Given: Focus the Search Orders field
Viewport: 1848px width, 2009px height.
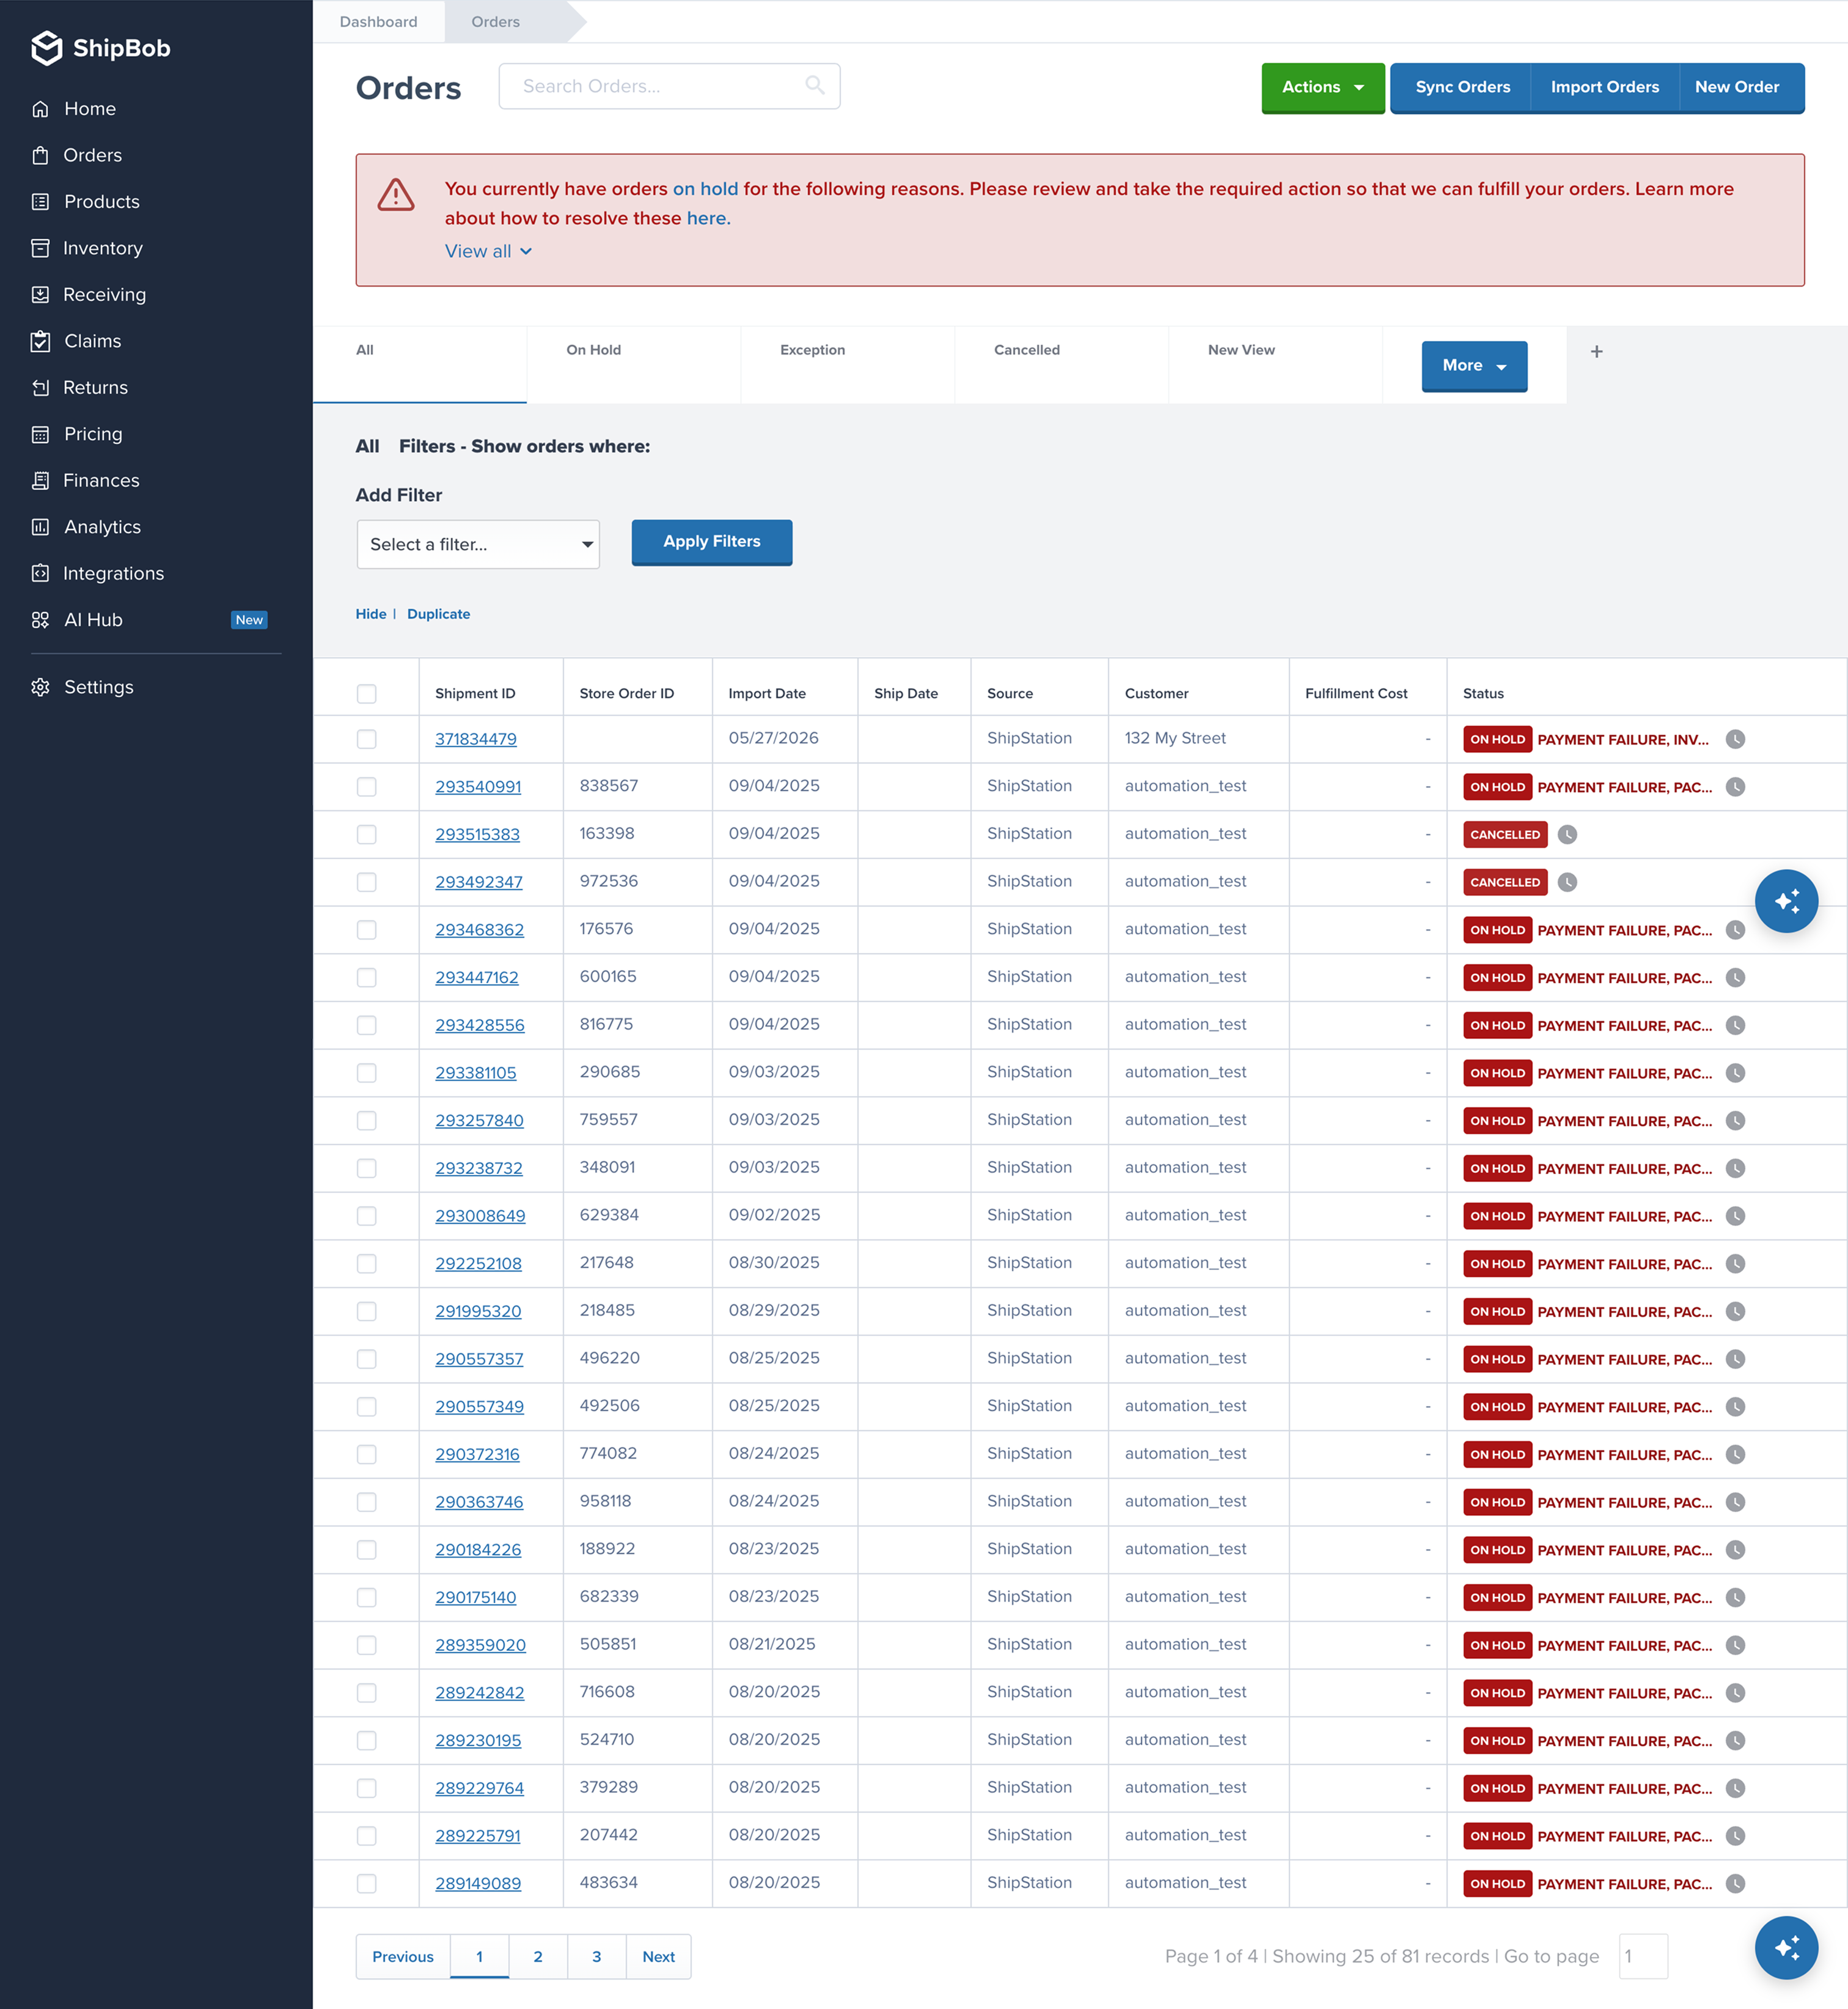Looking at the screenshot, I should pyautogui.click(x=669, y=86).
